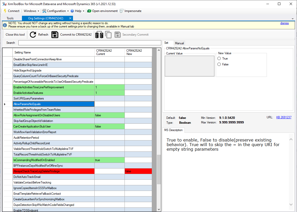The width and height of the screenshot is (297, 212).
Task: Select the DupeDetectionSkipIfNoMatchCodeFieldsChanged row
Action: pyautogui.click(x=77, y=205)
